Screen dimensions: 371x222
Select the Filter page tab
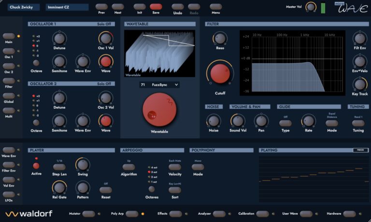tap(9, 81)
